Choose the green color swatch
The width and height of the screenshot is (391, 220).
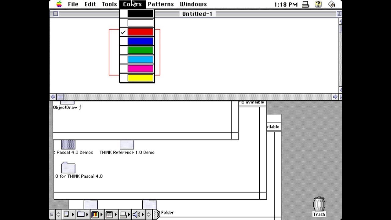click(141, 50)
